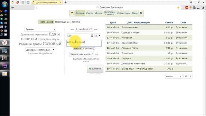Switch to the Долги section

(98, 13)
